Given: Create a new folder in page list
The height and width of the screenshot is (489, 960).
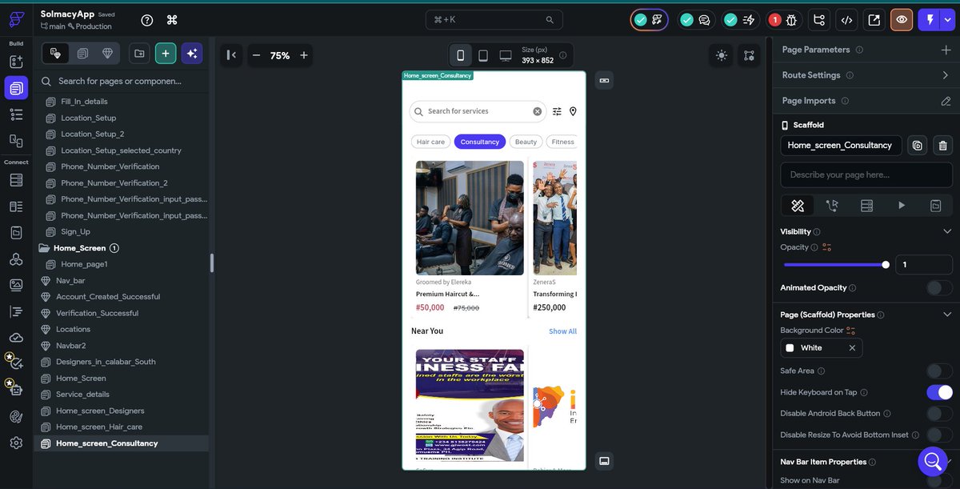Looking at the screenshot, I should click(139, 54).
